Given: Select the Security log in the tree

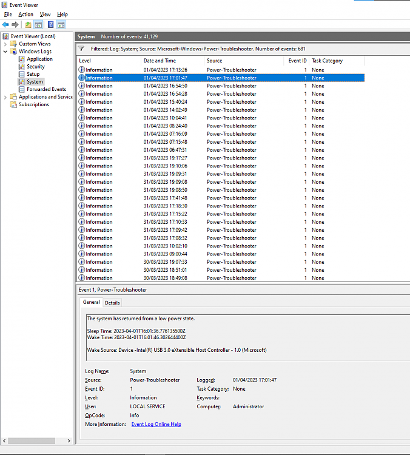Looking at the screenshot, I should pos(35,67).
